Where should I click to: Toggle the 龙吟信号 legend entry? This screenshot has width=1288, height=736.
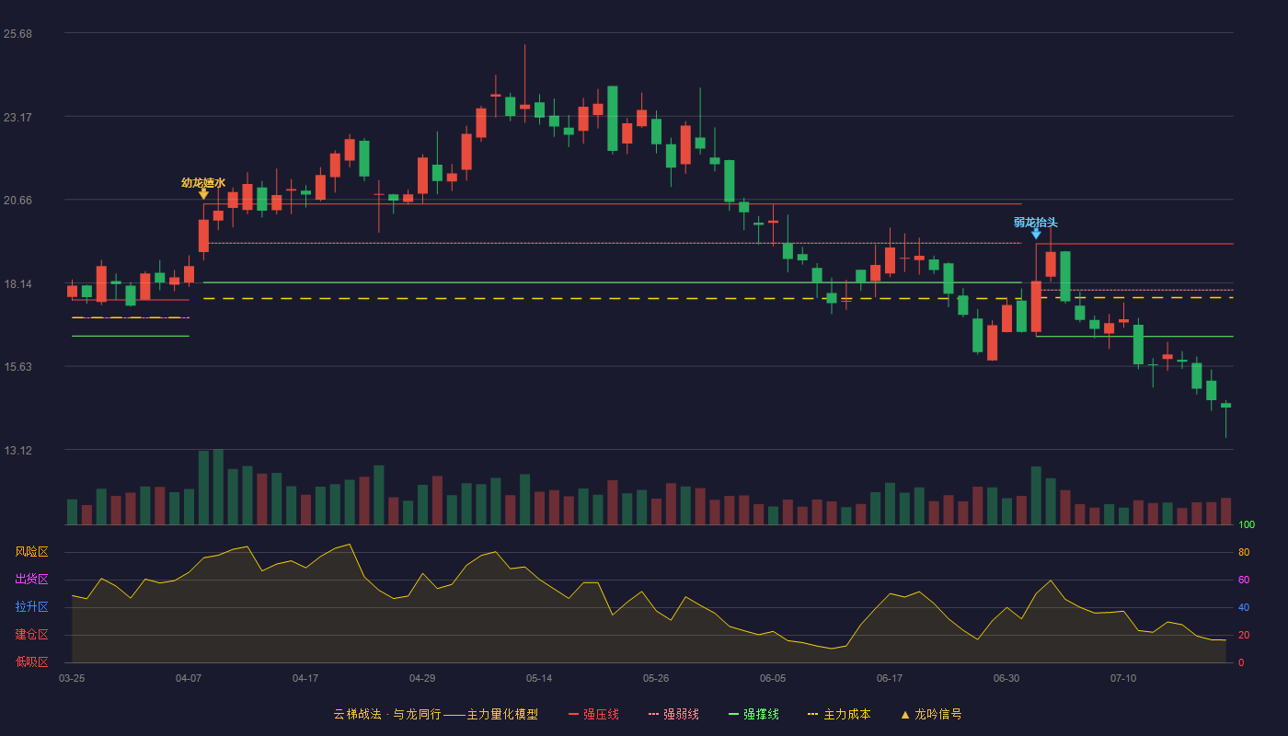(x=931, y=714)
